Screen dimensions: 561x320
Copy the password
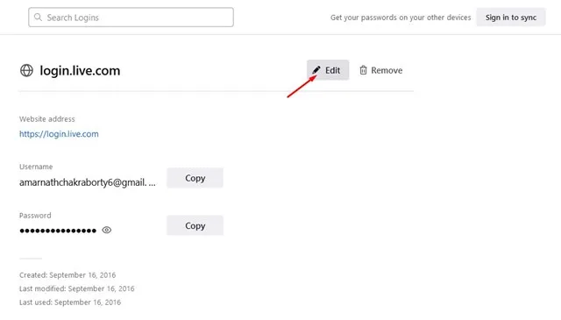click(195, 225)
